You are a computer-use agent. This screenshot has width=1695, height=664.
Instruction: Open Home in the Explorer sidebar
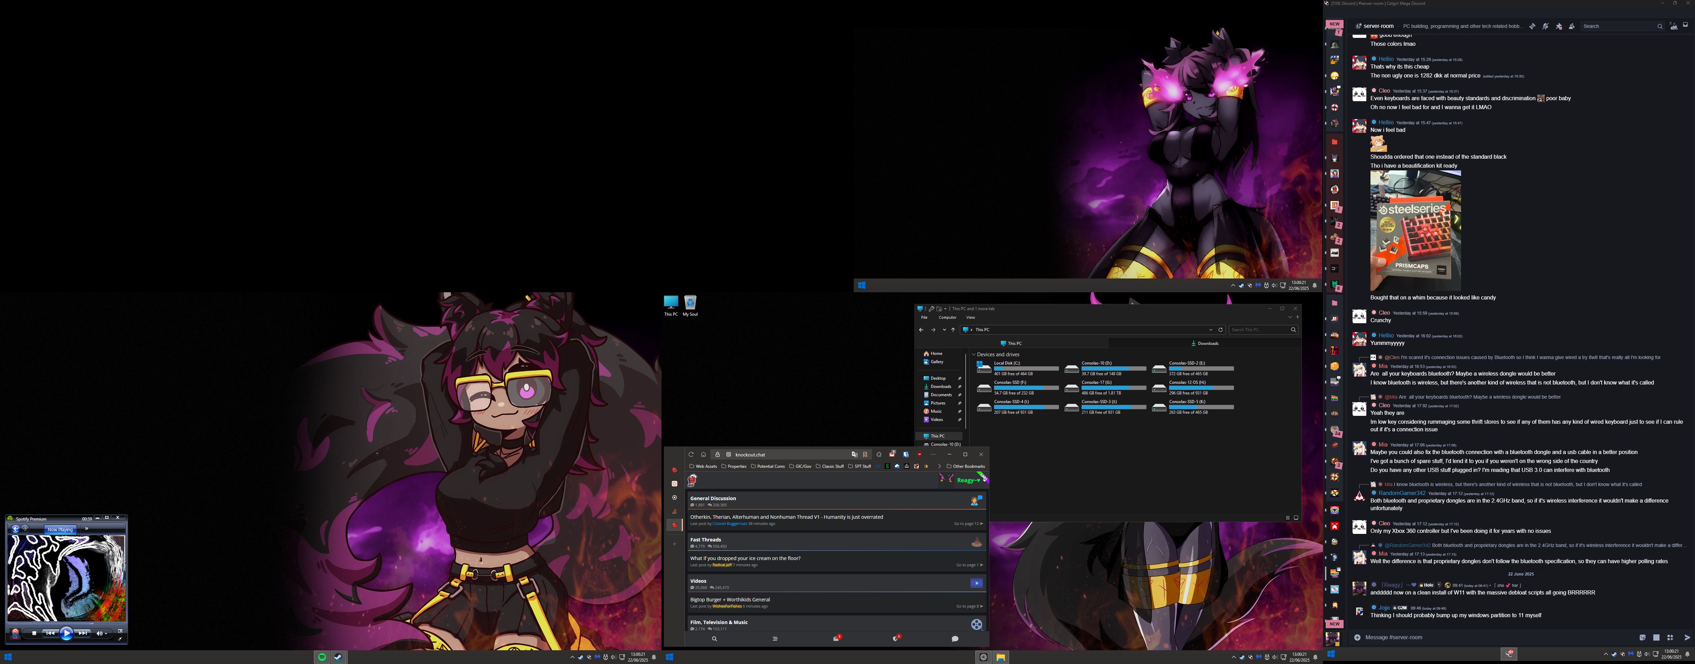pos(932,354)
